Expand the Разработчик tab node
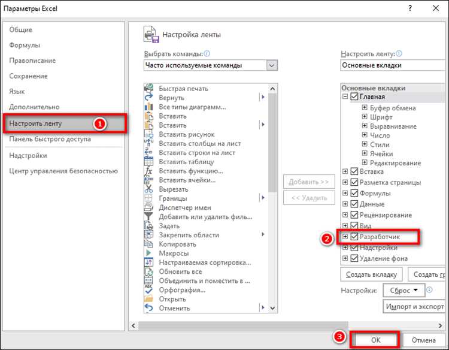This screenshot has width=449, height=350. click(345, 237)
